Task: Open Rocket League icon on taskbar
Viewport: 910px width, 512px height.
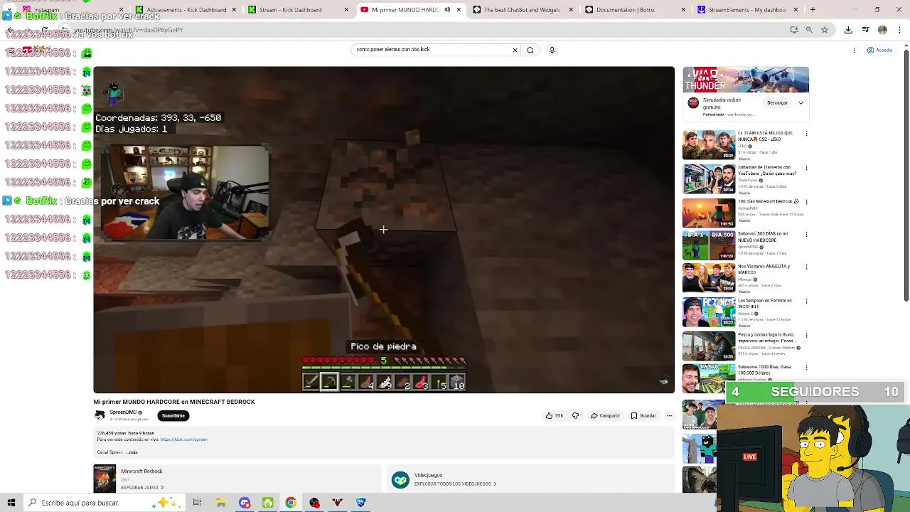Action: coord(360,503)
